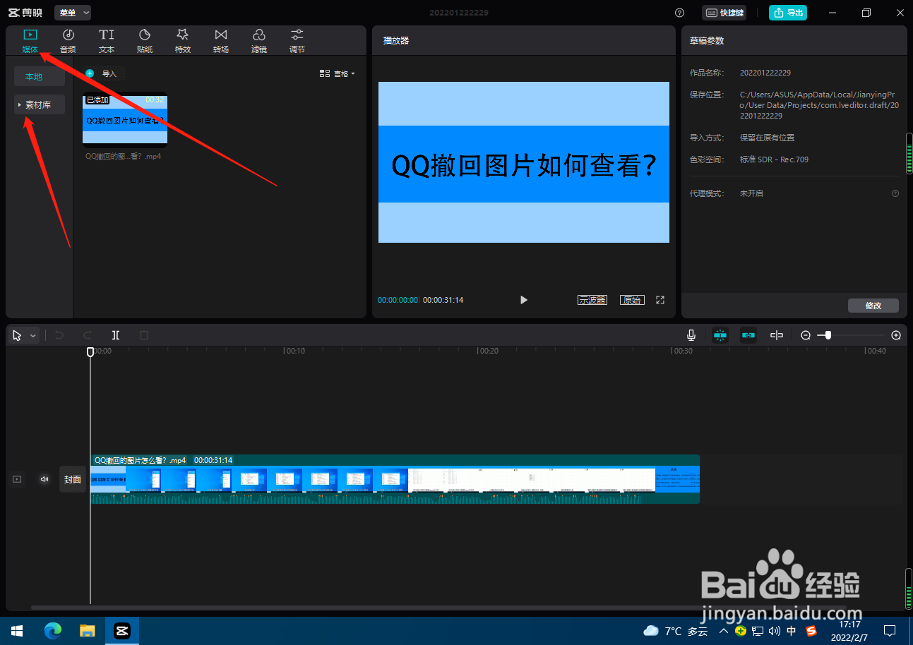The width and height of the screenshot is (913, 645).
Task: Click the track lock/visibility icon on main track
Action: pos(17,479)
